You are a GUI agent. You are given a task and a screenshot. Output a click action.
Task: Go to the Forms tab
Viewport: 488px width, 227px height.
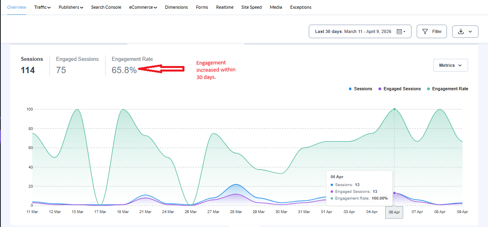coord(202,7)
